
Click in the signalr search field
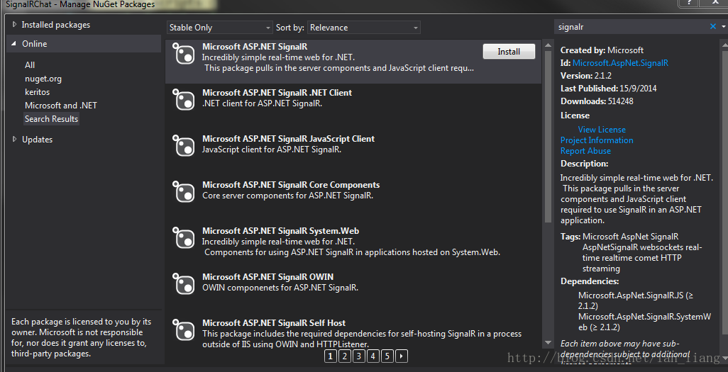(x=631, y=27)
